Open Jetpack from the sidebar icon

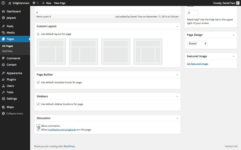pyautogui.click(x=3, y=17)
